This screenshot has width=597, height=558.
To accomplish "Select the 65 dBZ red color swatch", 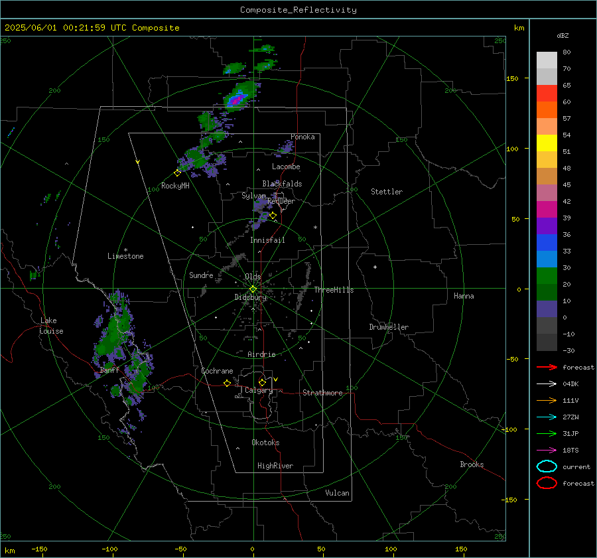I will pyautogui.click(x=547, y=93).
